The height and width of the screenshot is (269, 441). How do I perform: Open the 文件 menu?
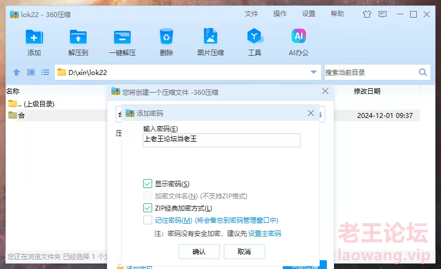tap(251, 14)
